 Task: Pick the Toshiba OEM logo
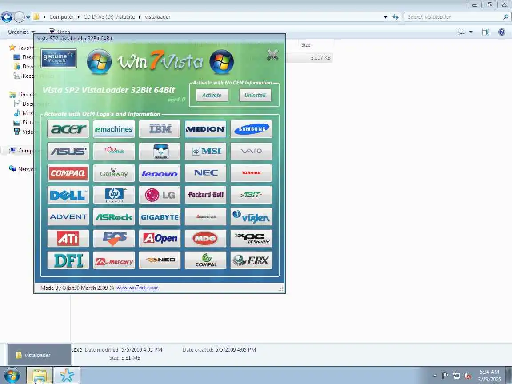(251, 173)
